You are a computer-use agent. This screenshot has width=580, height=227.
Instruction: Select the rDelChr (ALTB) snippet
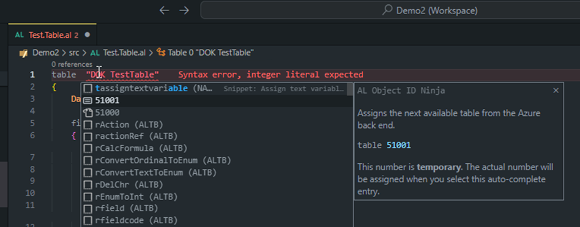point(217,184)
